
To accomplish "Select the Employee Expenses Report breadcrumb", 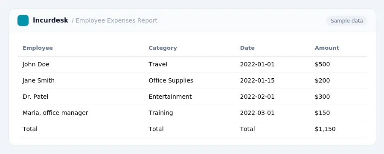I will pos(116,20).
